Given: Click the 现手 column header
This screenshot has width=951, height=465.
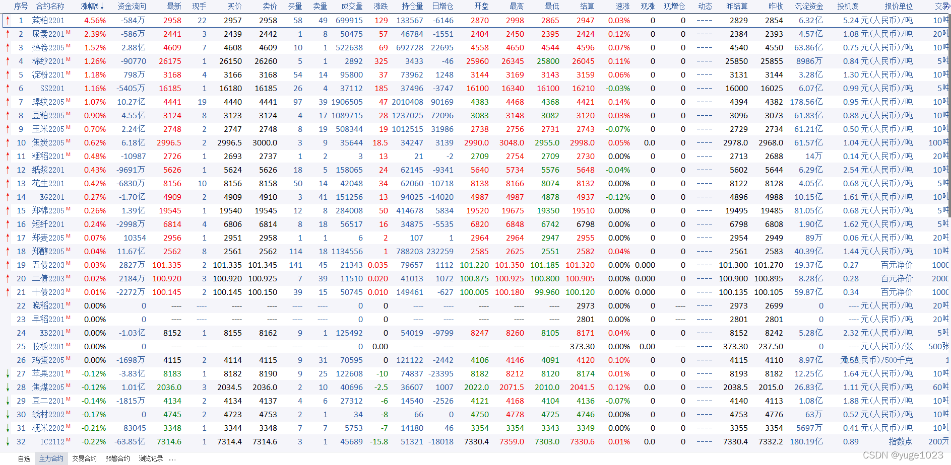Looking at the screenshot, I should click(199, 6).
